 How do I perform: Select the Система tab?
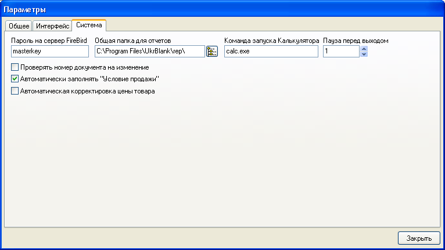[x=89, y=26]
